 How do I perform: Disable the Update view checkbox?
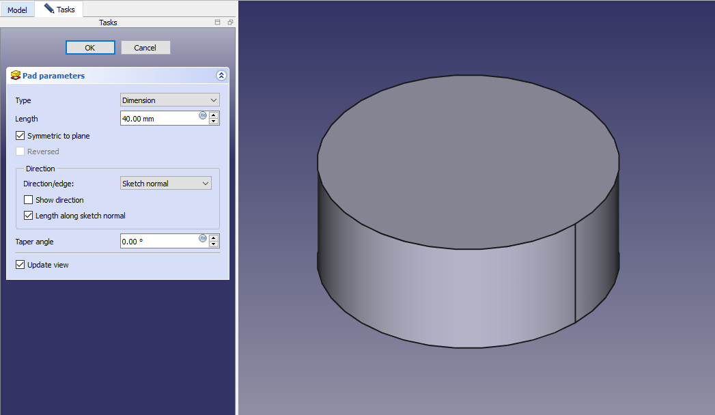tap(20, 265)
